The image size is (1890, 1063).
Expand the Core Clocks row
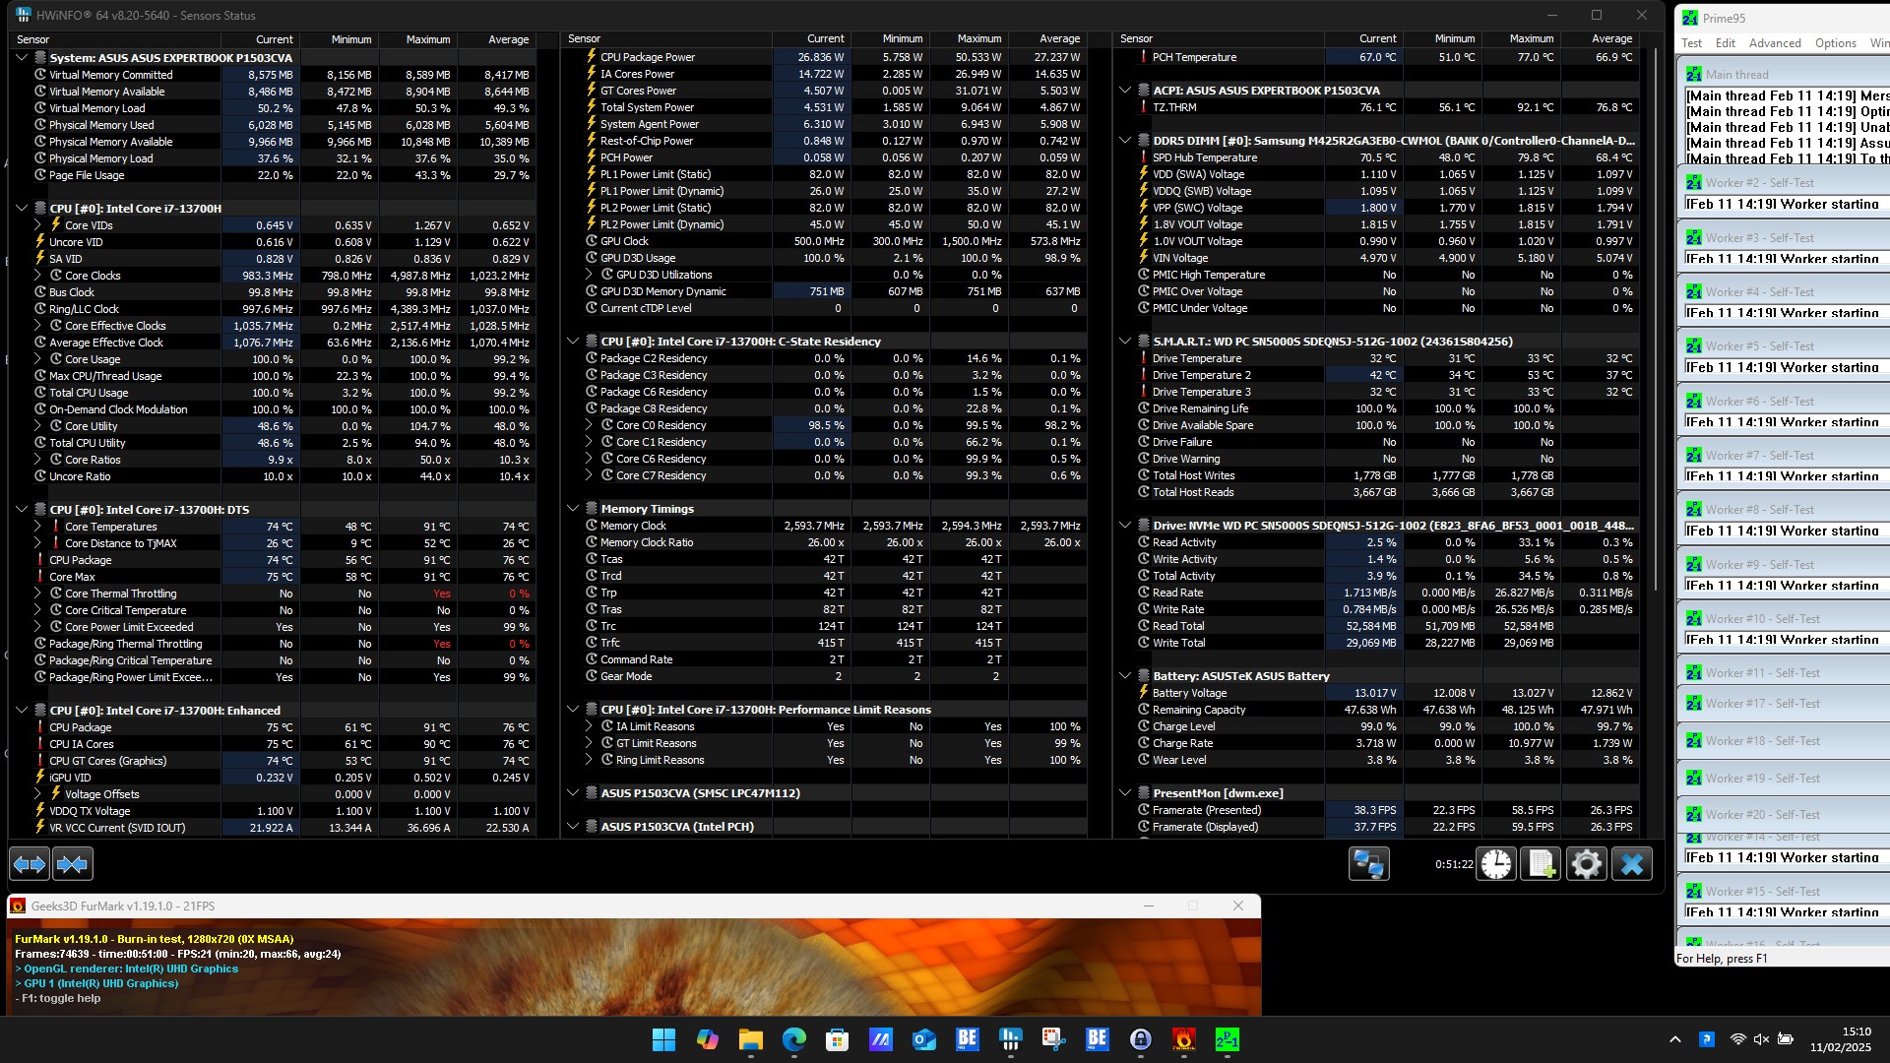(x=38, y=276)
